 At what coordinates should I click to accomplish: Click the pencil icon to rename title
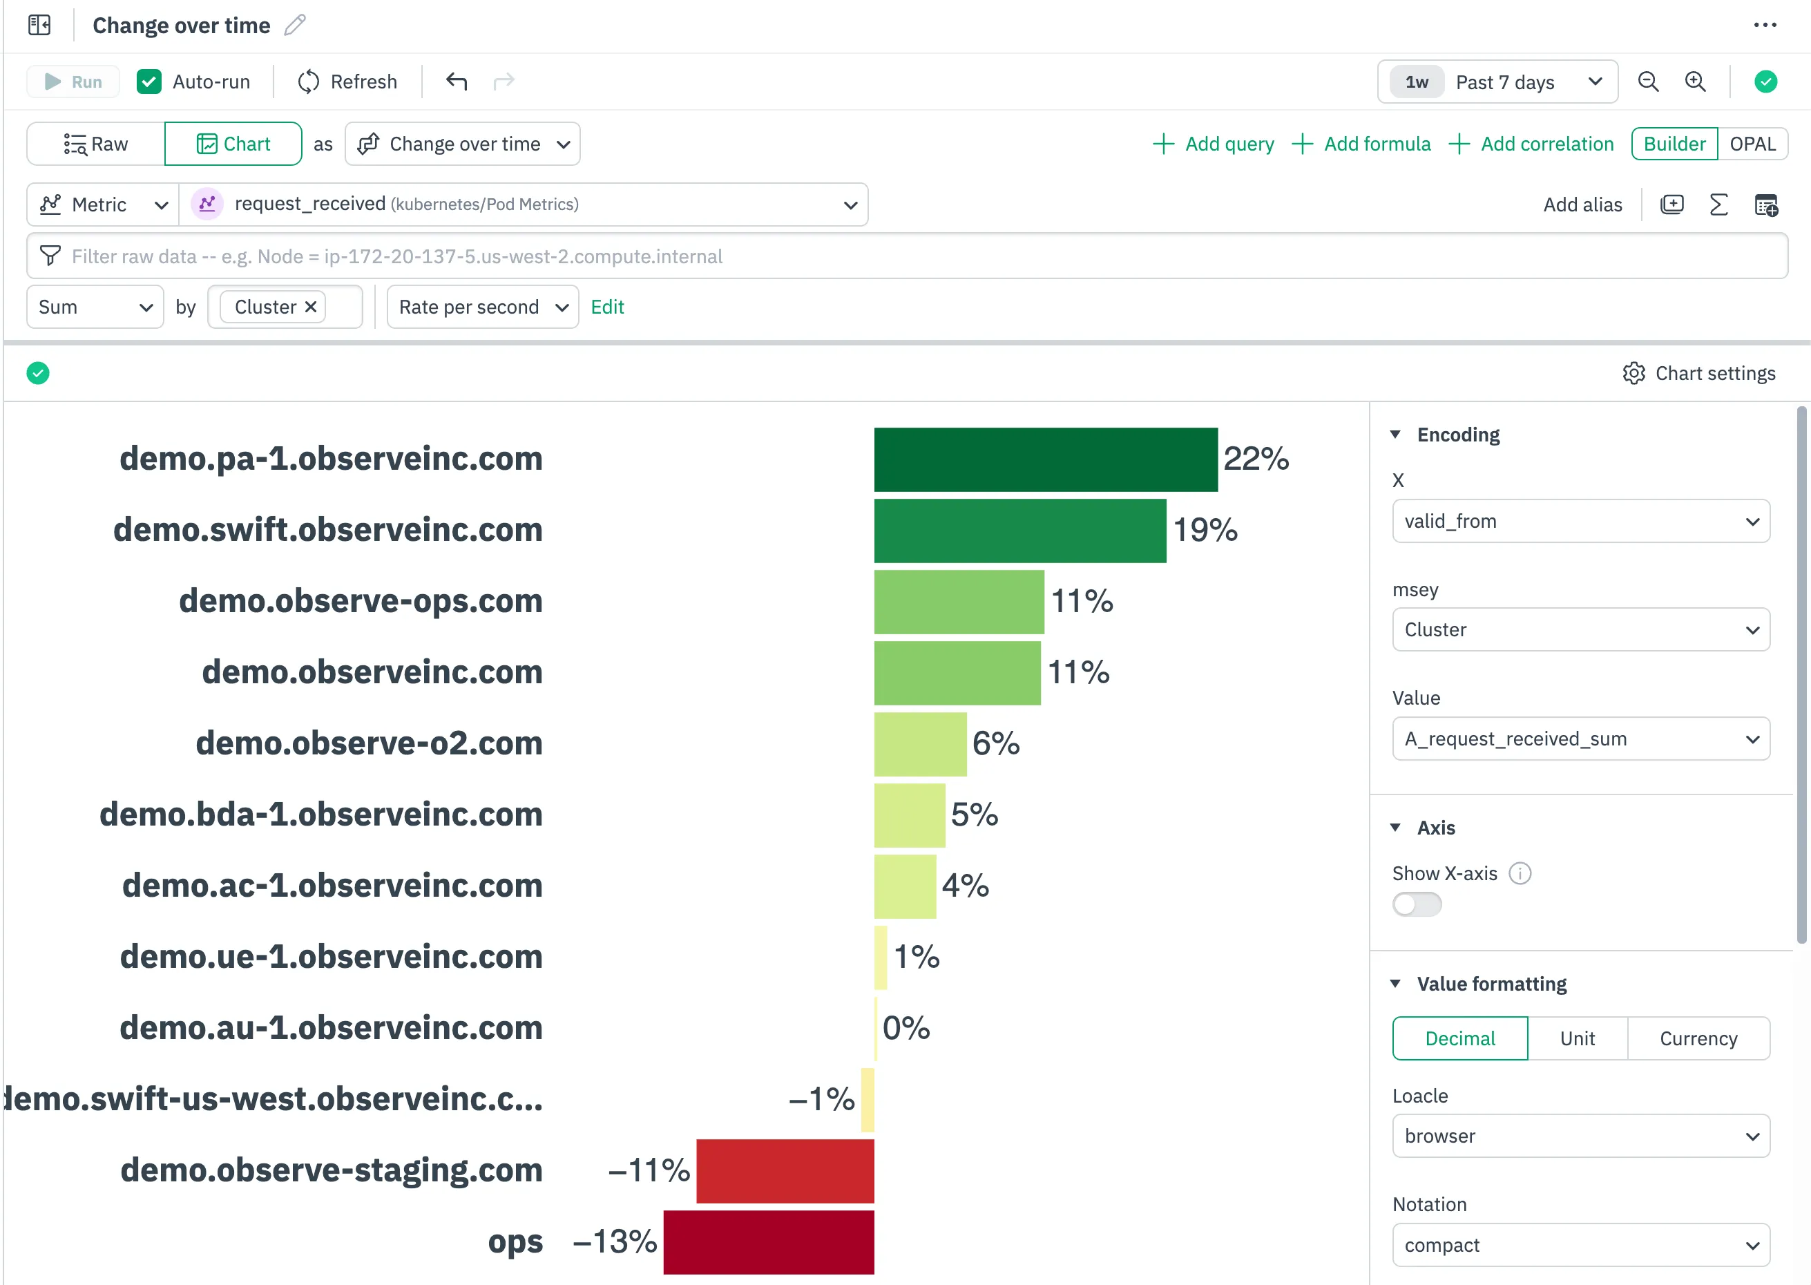295,26
